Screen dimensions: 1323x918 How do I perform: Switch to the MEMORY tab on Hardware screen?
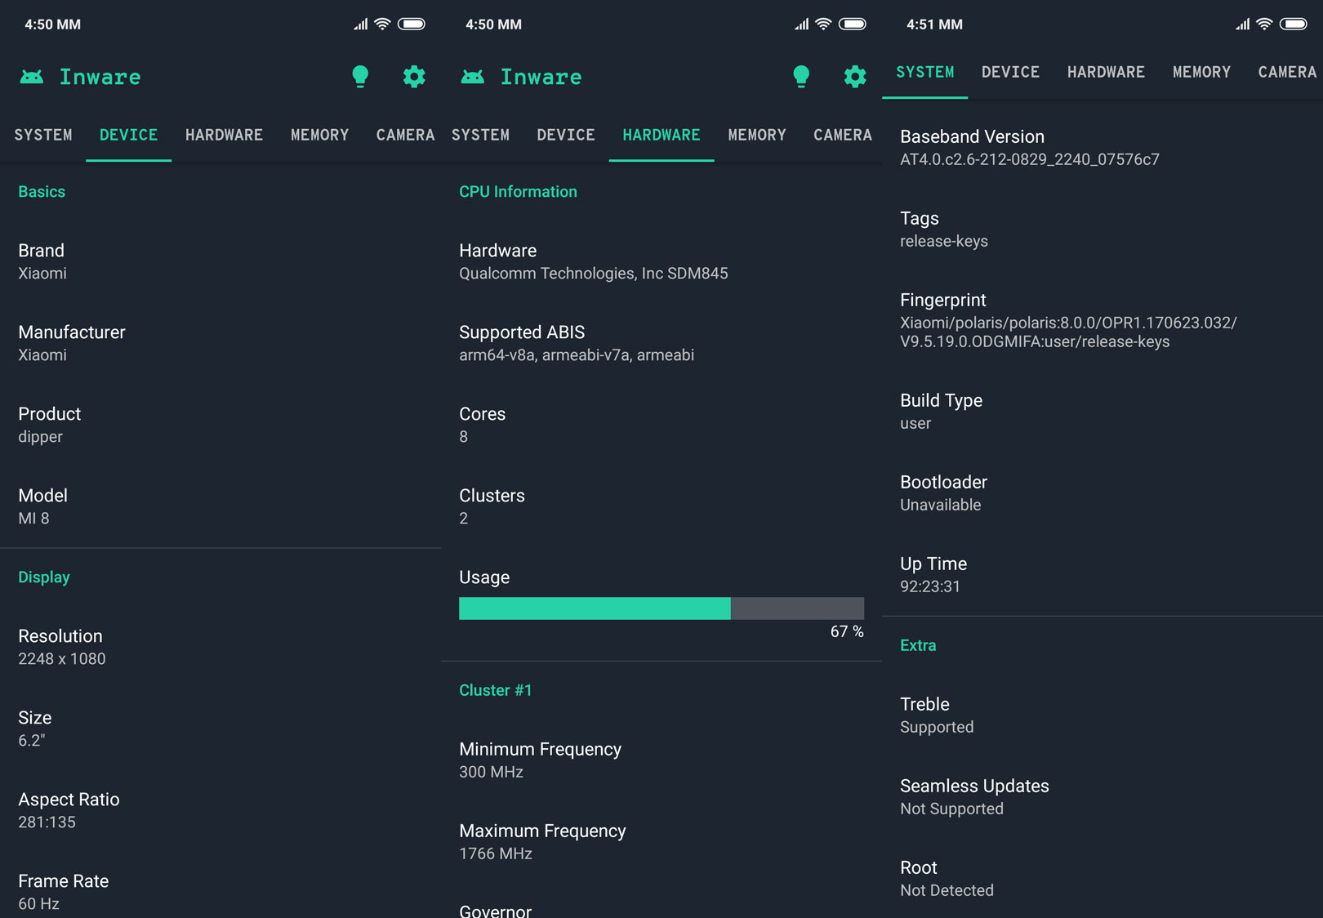[x=757, y=135]
